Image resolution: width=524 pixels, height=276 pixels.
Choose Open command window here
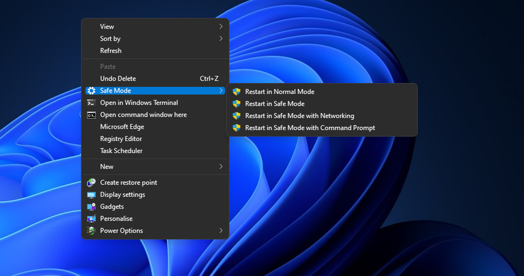155,115
